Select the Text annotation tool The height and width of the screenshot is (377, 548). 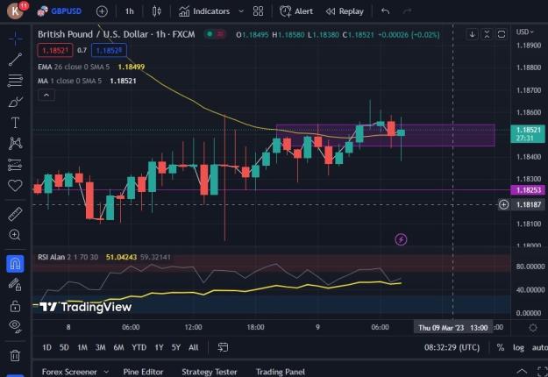click(15, 123)
